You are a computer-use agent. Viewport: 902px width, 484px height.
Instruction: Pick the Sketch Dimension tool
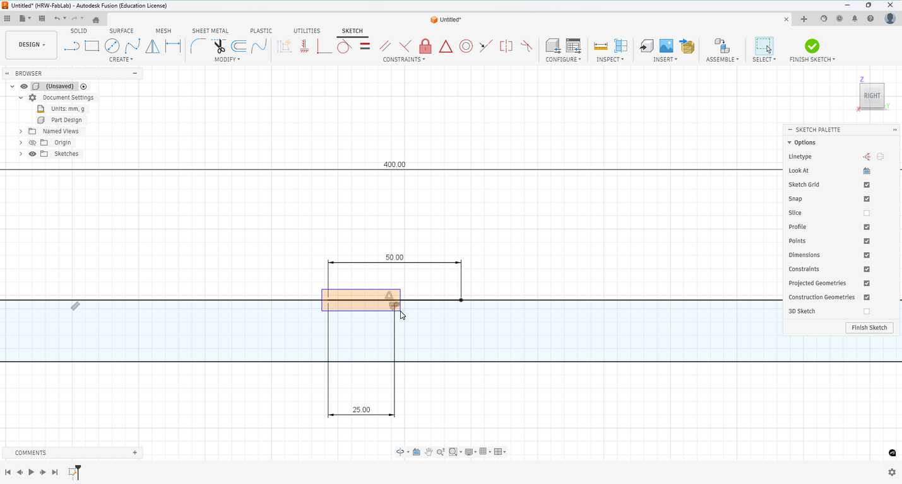pyautogui.click(x=173, y=46)
